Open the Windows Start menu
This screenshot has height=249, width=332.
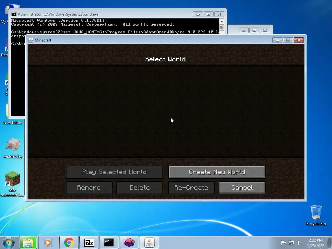[8, 243]
